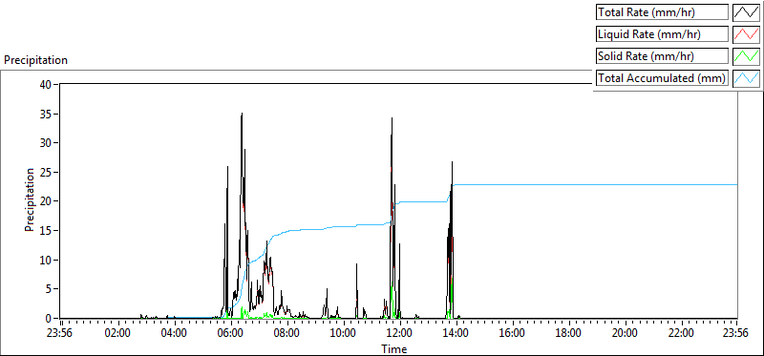764x356 pixels.
Task: Click the 40 maximum value on Y axis
Action: tap(46, 84)
